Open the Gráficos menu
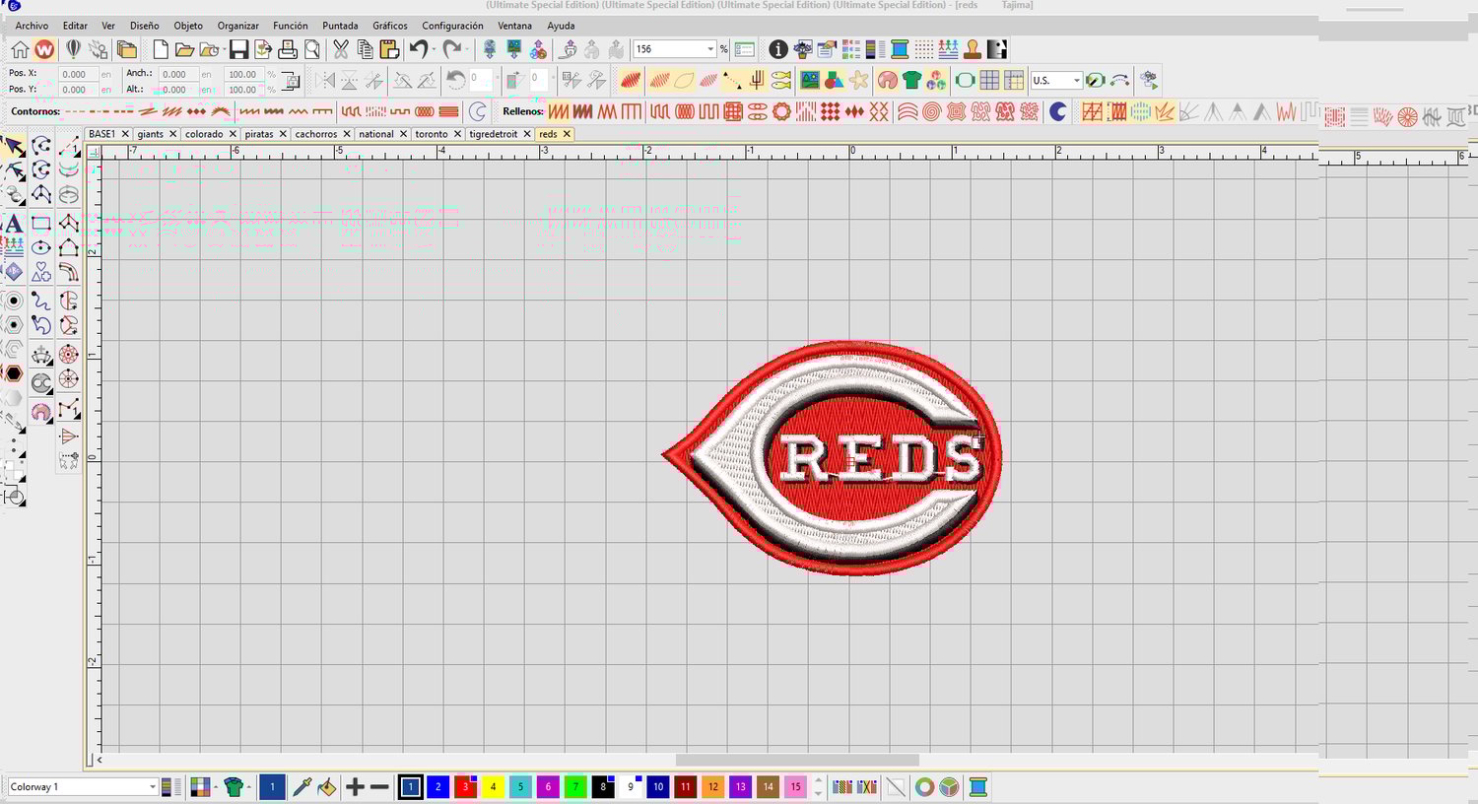1478x804 pixels. click(x=390, y=26)
